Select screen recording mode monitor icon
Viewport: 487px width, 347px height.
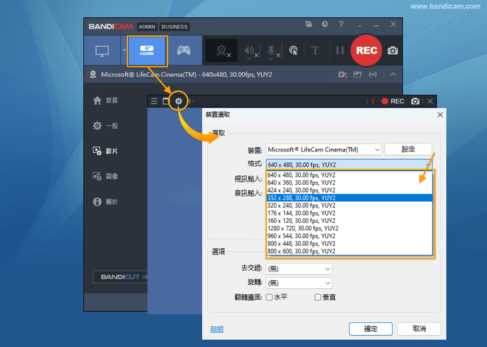click(x=102, y=51)
